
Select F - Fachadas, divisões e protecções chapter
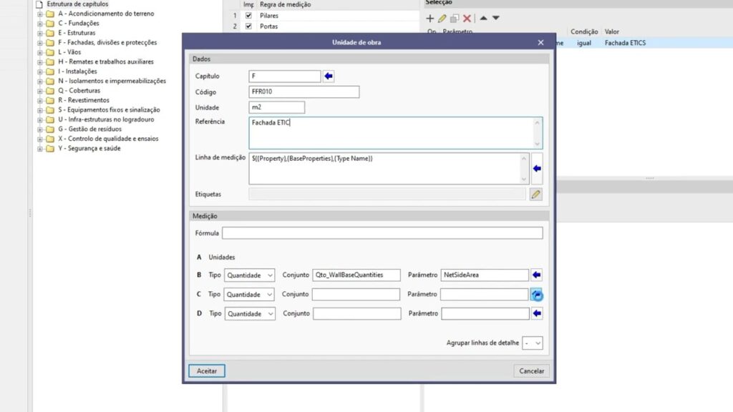point(107,43)
